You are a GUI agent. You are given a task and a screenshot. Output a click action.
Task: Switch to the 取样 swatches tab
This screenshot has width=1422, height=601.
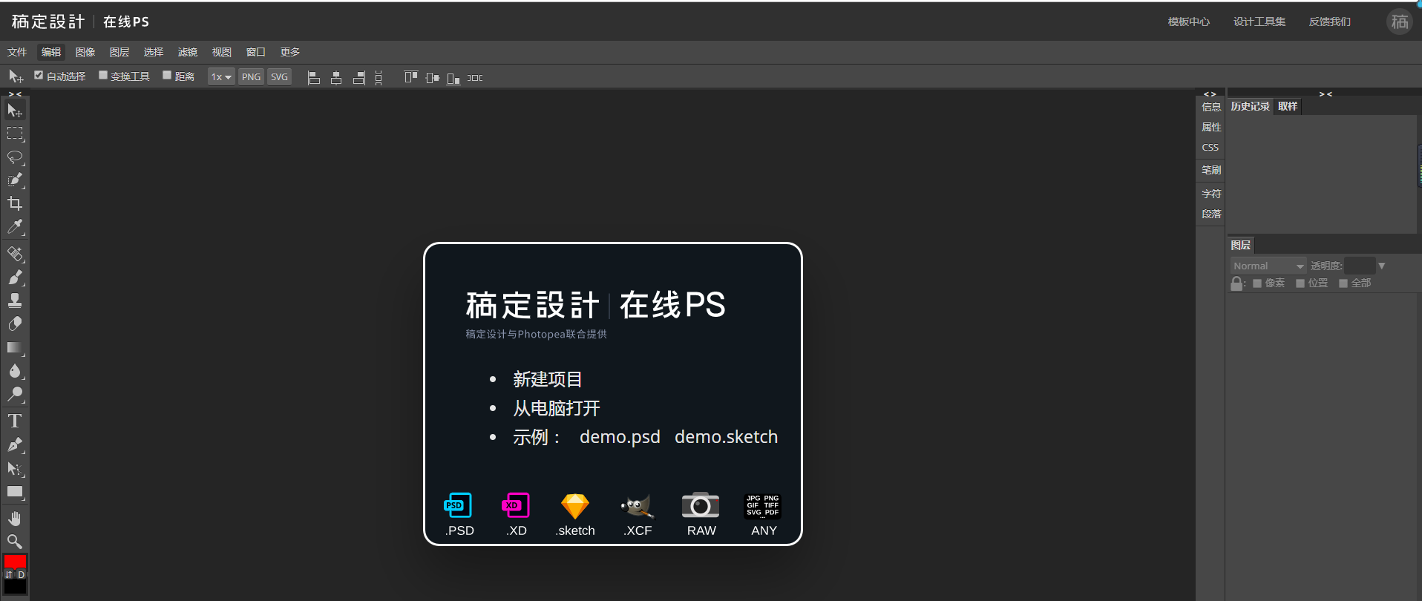[1288, 106]
